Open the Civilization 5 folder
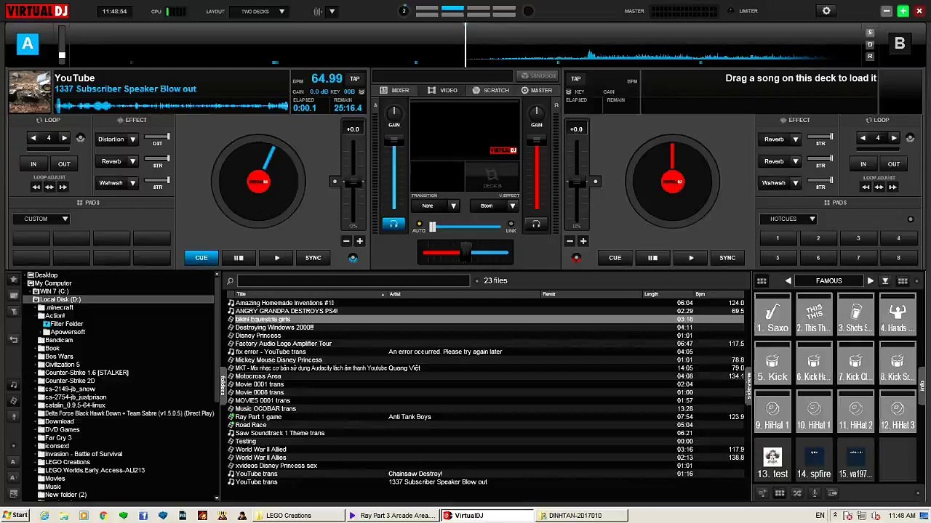This screenshot has width=931, height=523. pos(63,365)
